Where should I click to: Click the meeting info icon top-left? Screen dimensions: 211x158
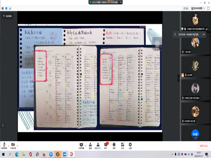[x=3, y=8]
